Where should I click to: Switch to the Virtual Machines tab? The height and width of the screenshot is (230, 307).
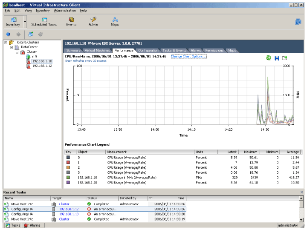click(x=97, y=50)
